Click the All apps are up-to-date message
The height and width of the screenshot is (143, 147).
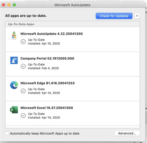(26, 16)
